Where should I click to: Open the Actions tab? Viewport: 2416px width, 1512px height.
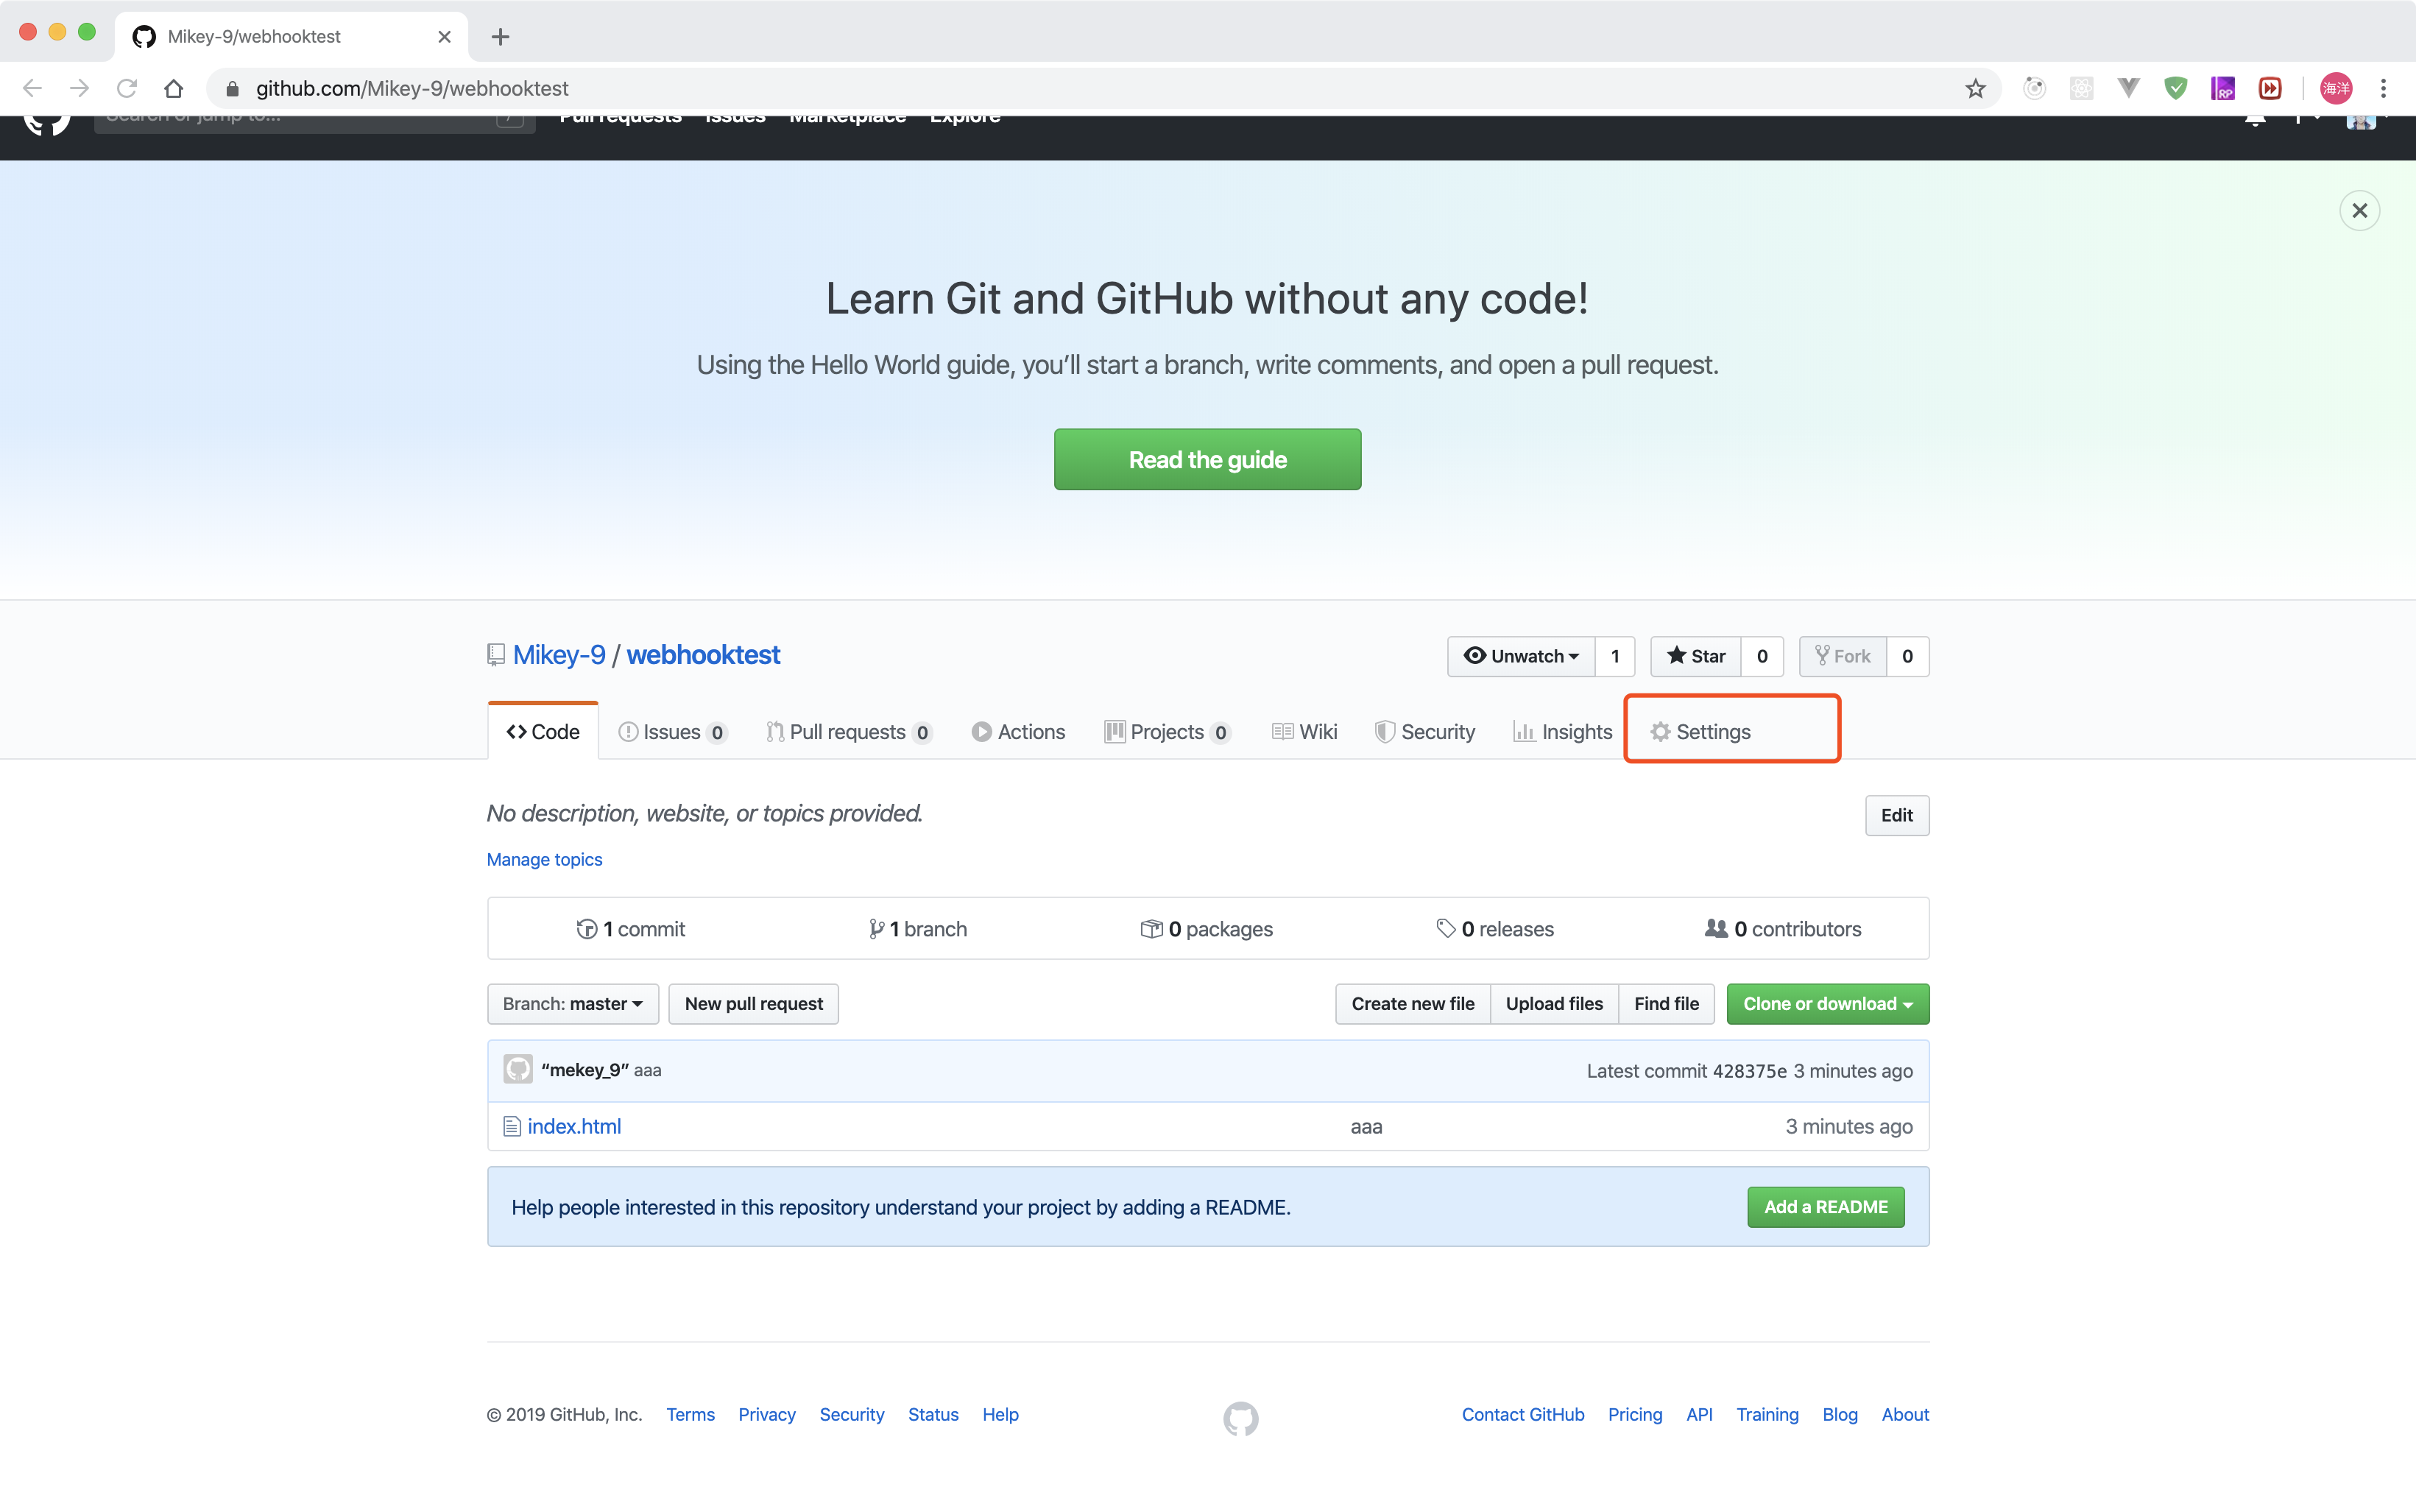(1018, 731)
